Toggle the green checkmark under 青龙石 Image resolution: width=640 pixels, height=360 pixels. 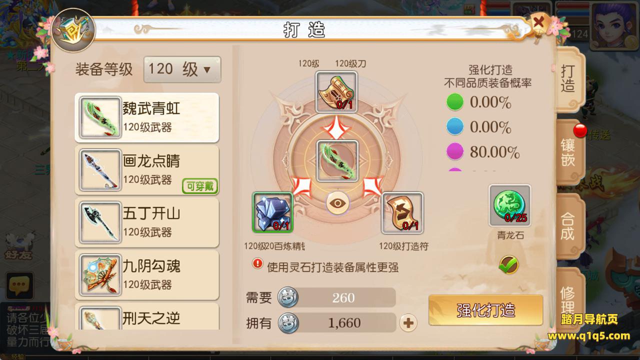pyautogui.click(x=508, y=264)
